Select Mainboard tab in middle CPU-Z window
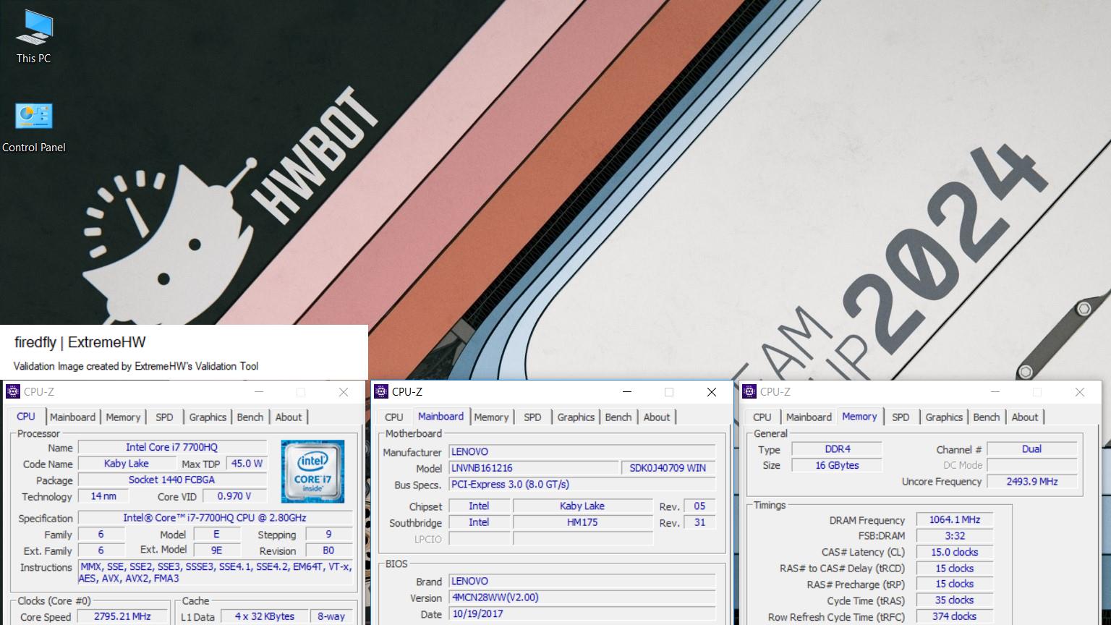 [440, 417]
